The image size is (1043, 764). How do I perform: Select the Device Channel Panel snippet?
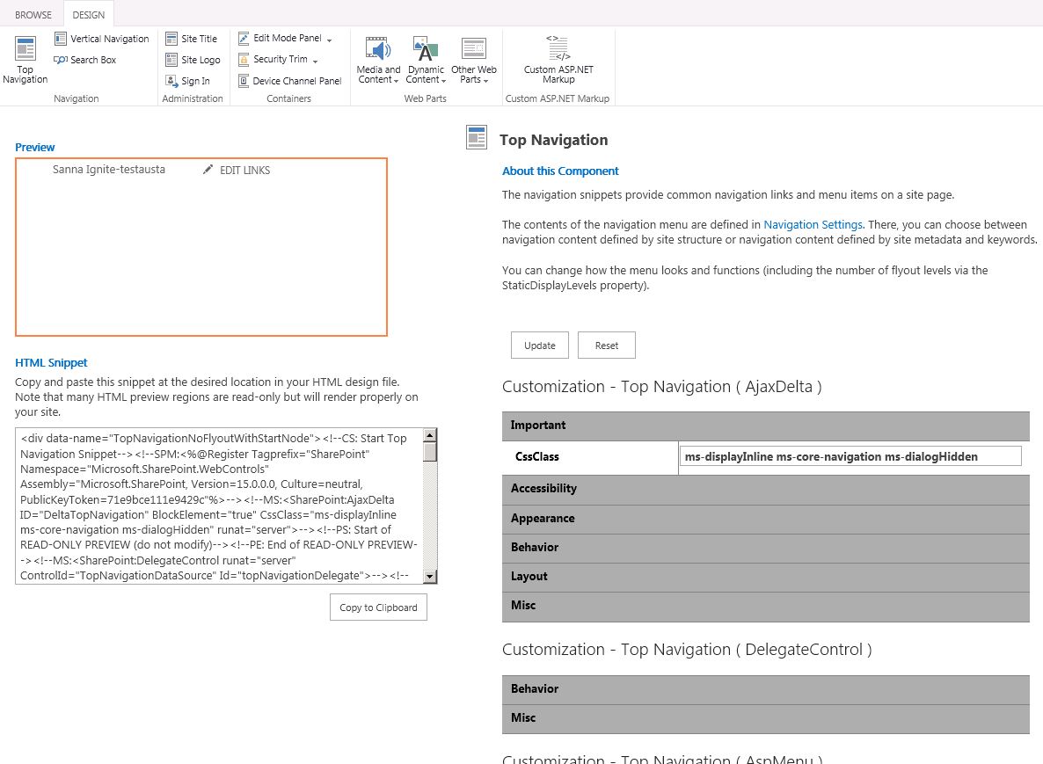point(289,80)
